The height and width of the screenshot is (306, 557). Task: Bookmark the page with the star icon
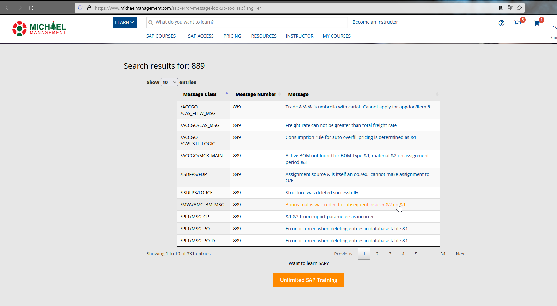point(519,7)
